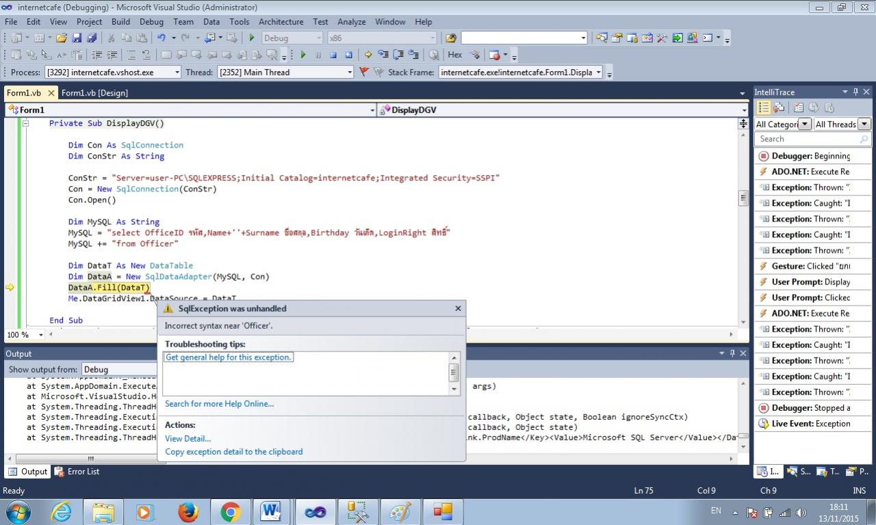The height and width of the screenshot is (525, 876).
Task: Click Copy exception detail to the clipboard
Action: click(233, 452)
